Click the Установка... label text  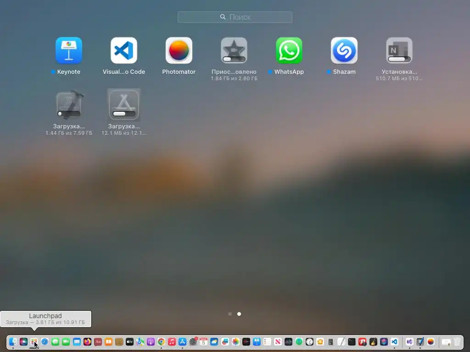pyautogui.click(x=399, y=72)
